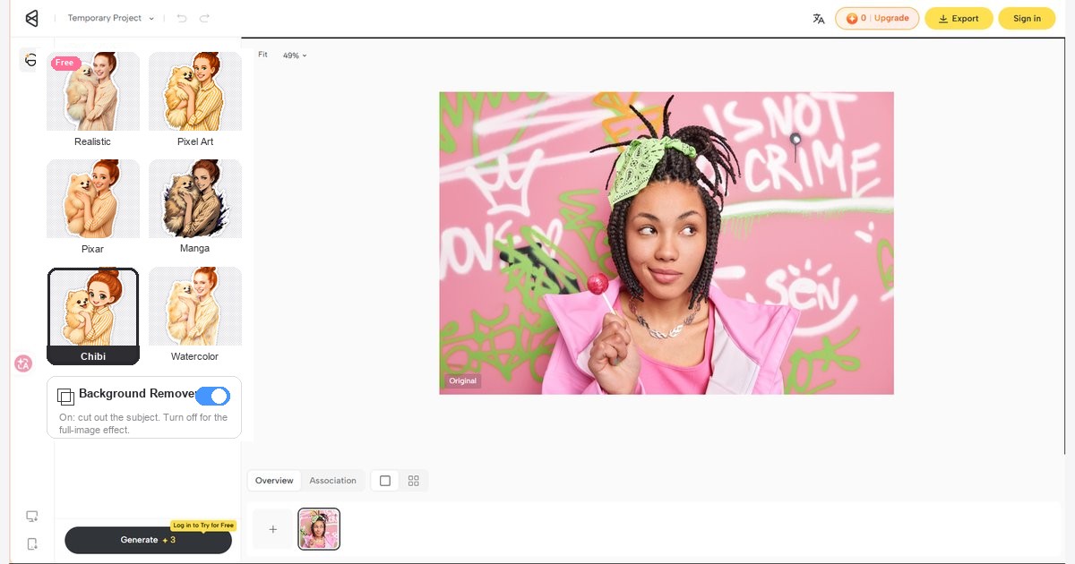Undo the last action

183,18
